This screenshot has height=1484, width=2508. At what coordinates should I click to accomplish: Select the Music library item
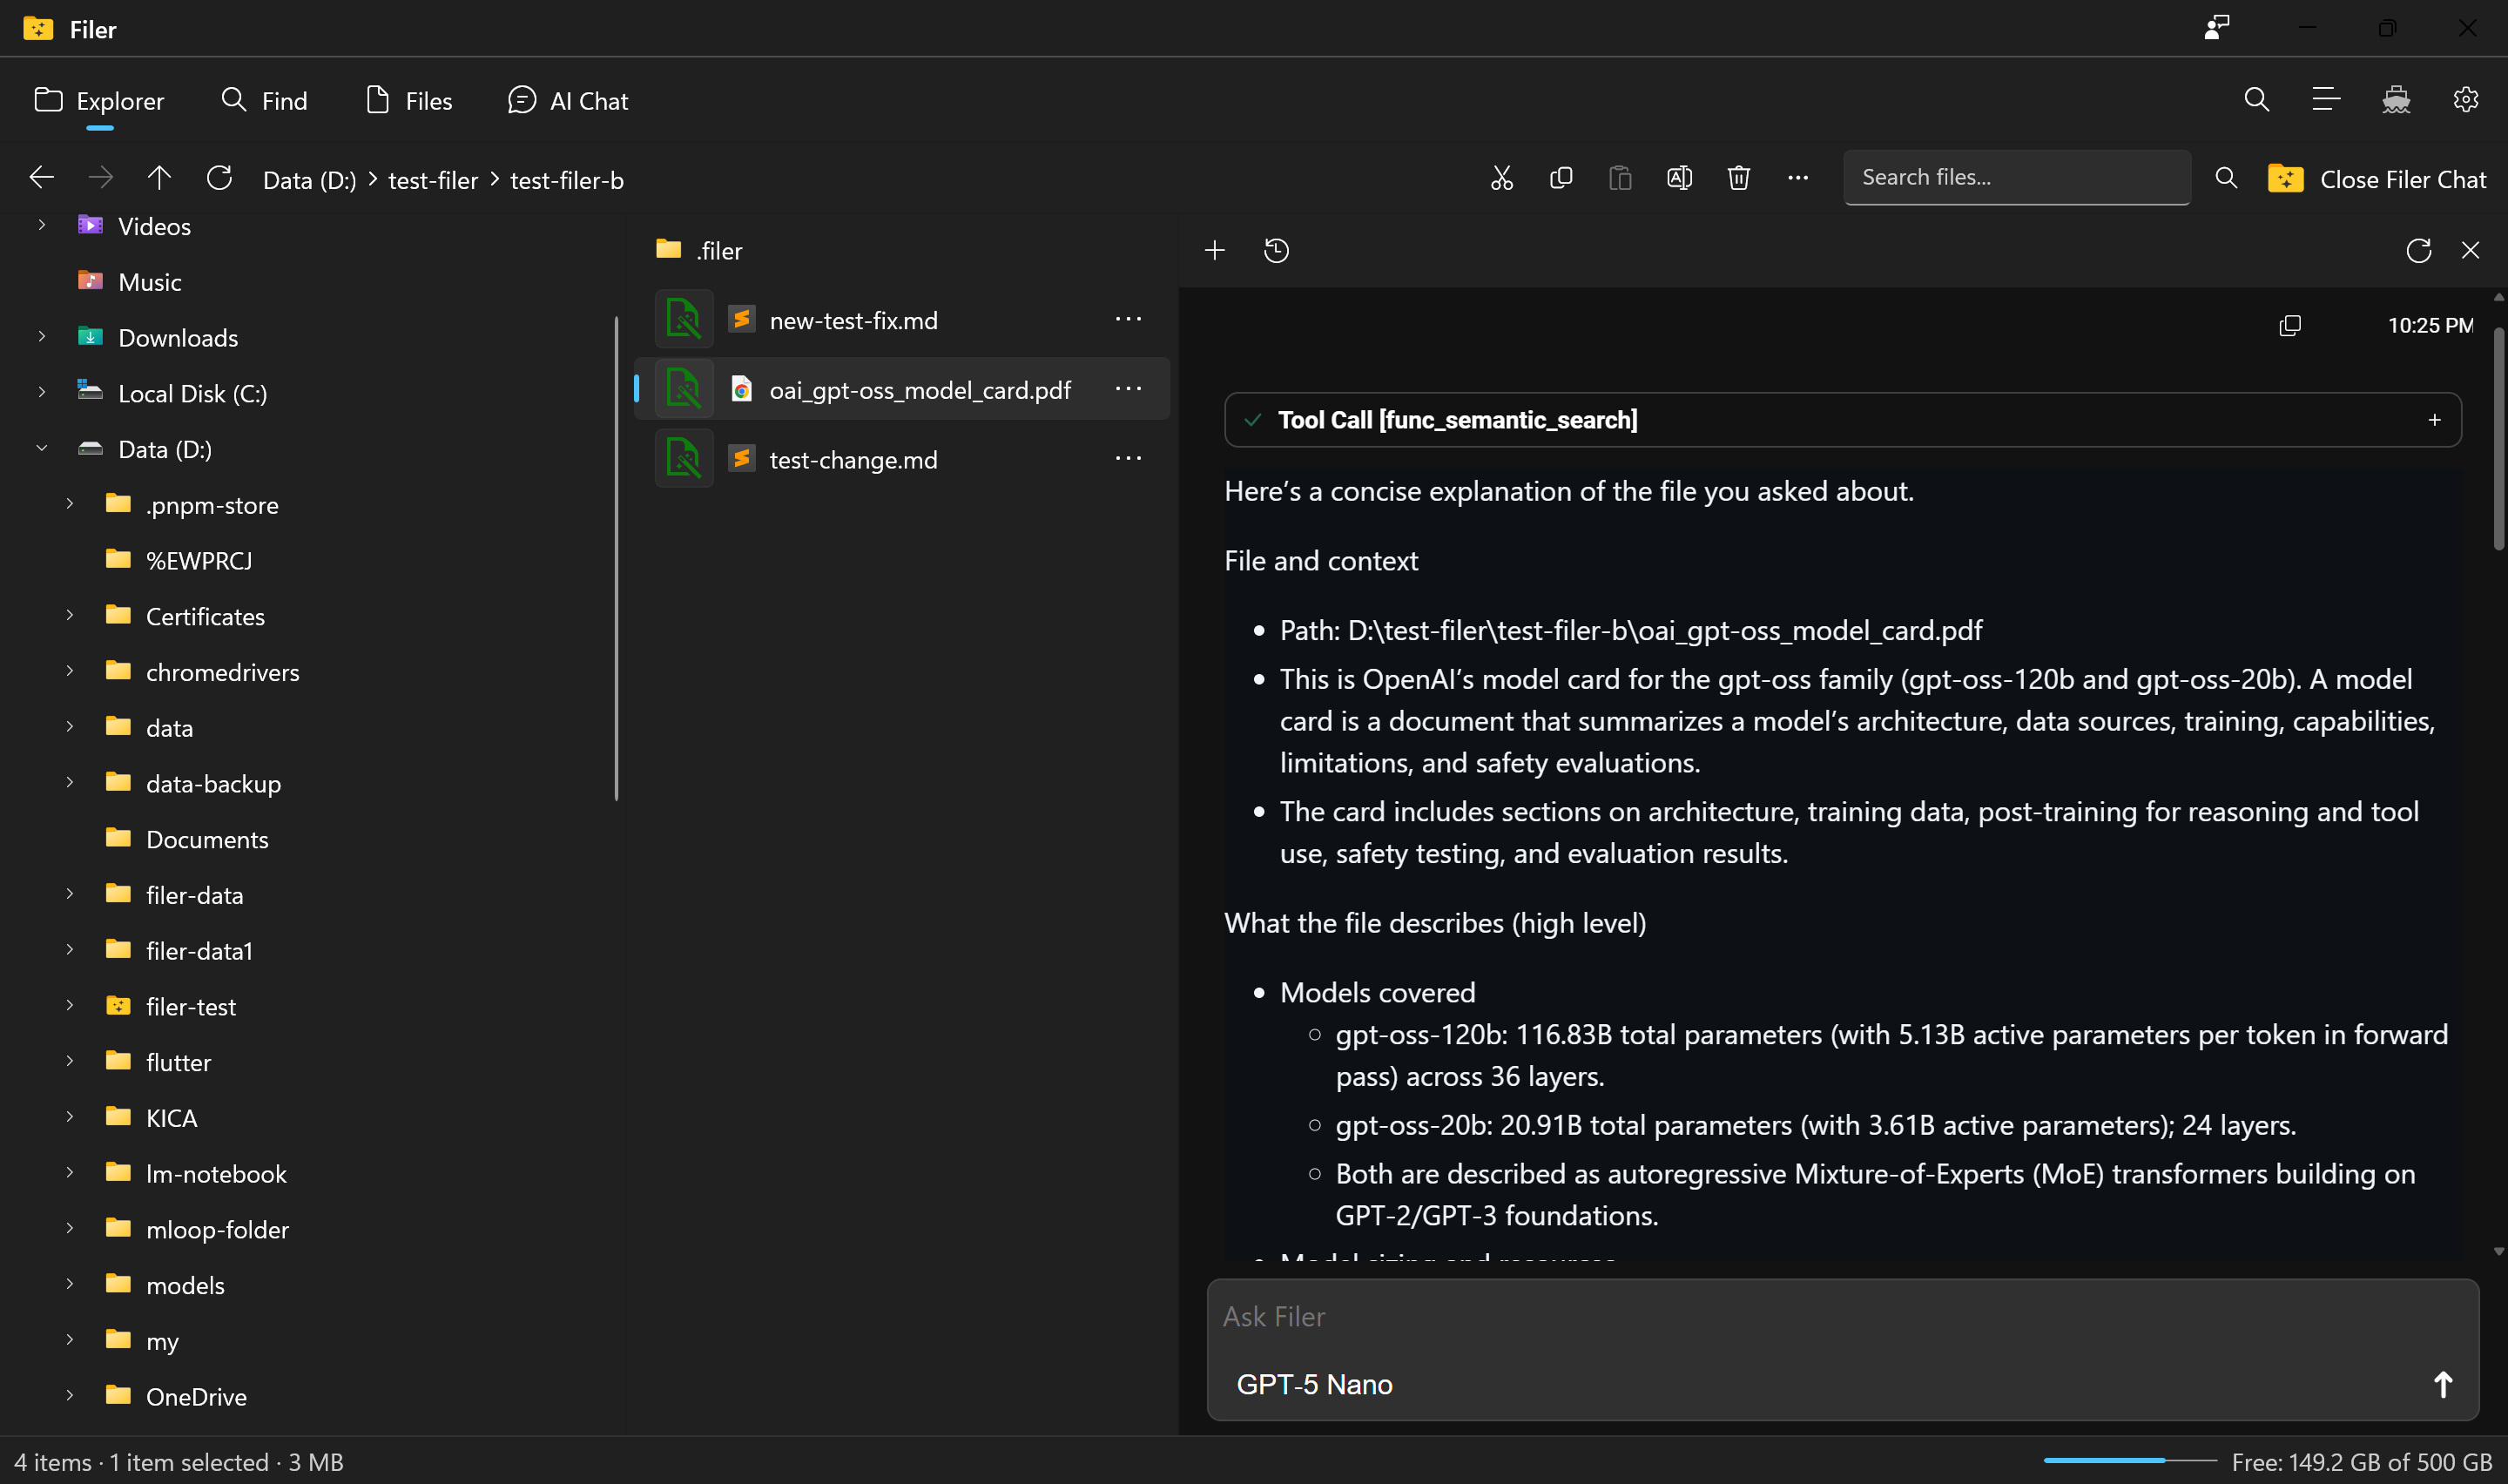149,282
